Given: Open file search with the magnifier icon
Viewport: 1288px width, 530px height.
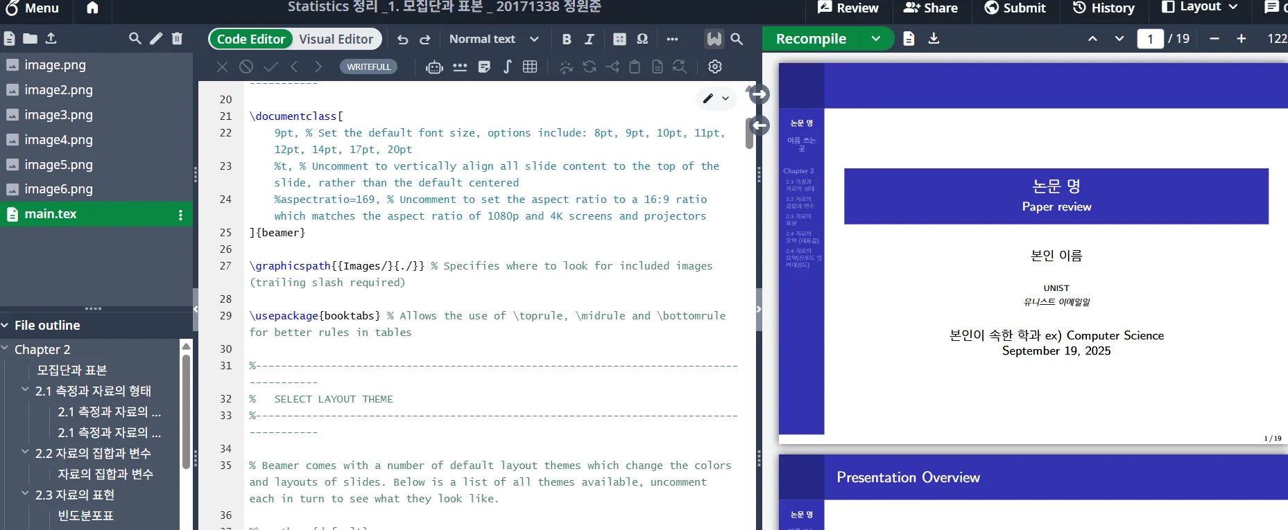Looking at the screenshot, I should pyautogui.click(x=135, y=39).
